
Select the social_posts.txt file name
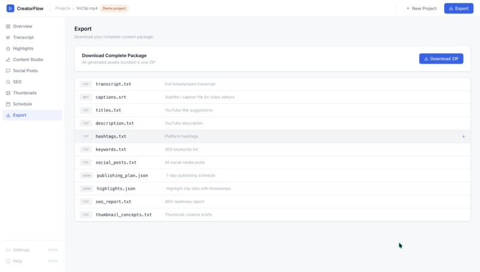click(116, 162)
